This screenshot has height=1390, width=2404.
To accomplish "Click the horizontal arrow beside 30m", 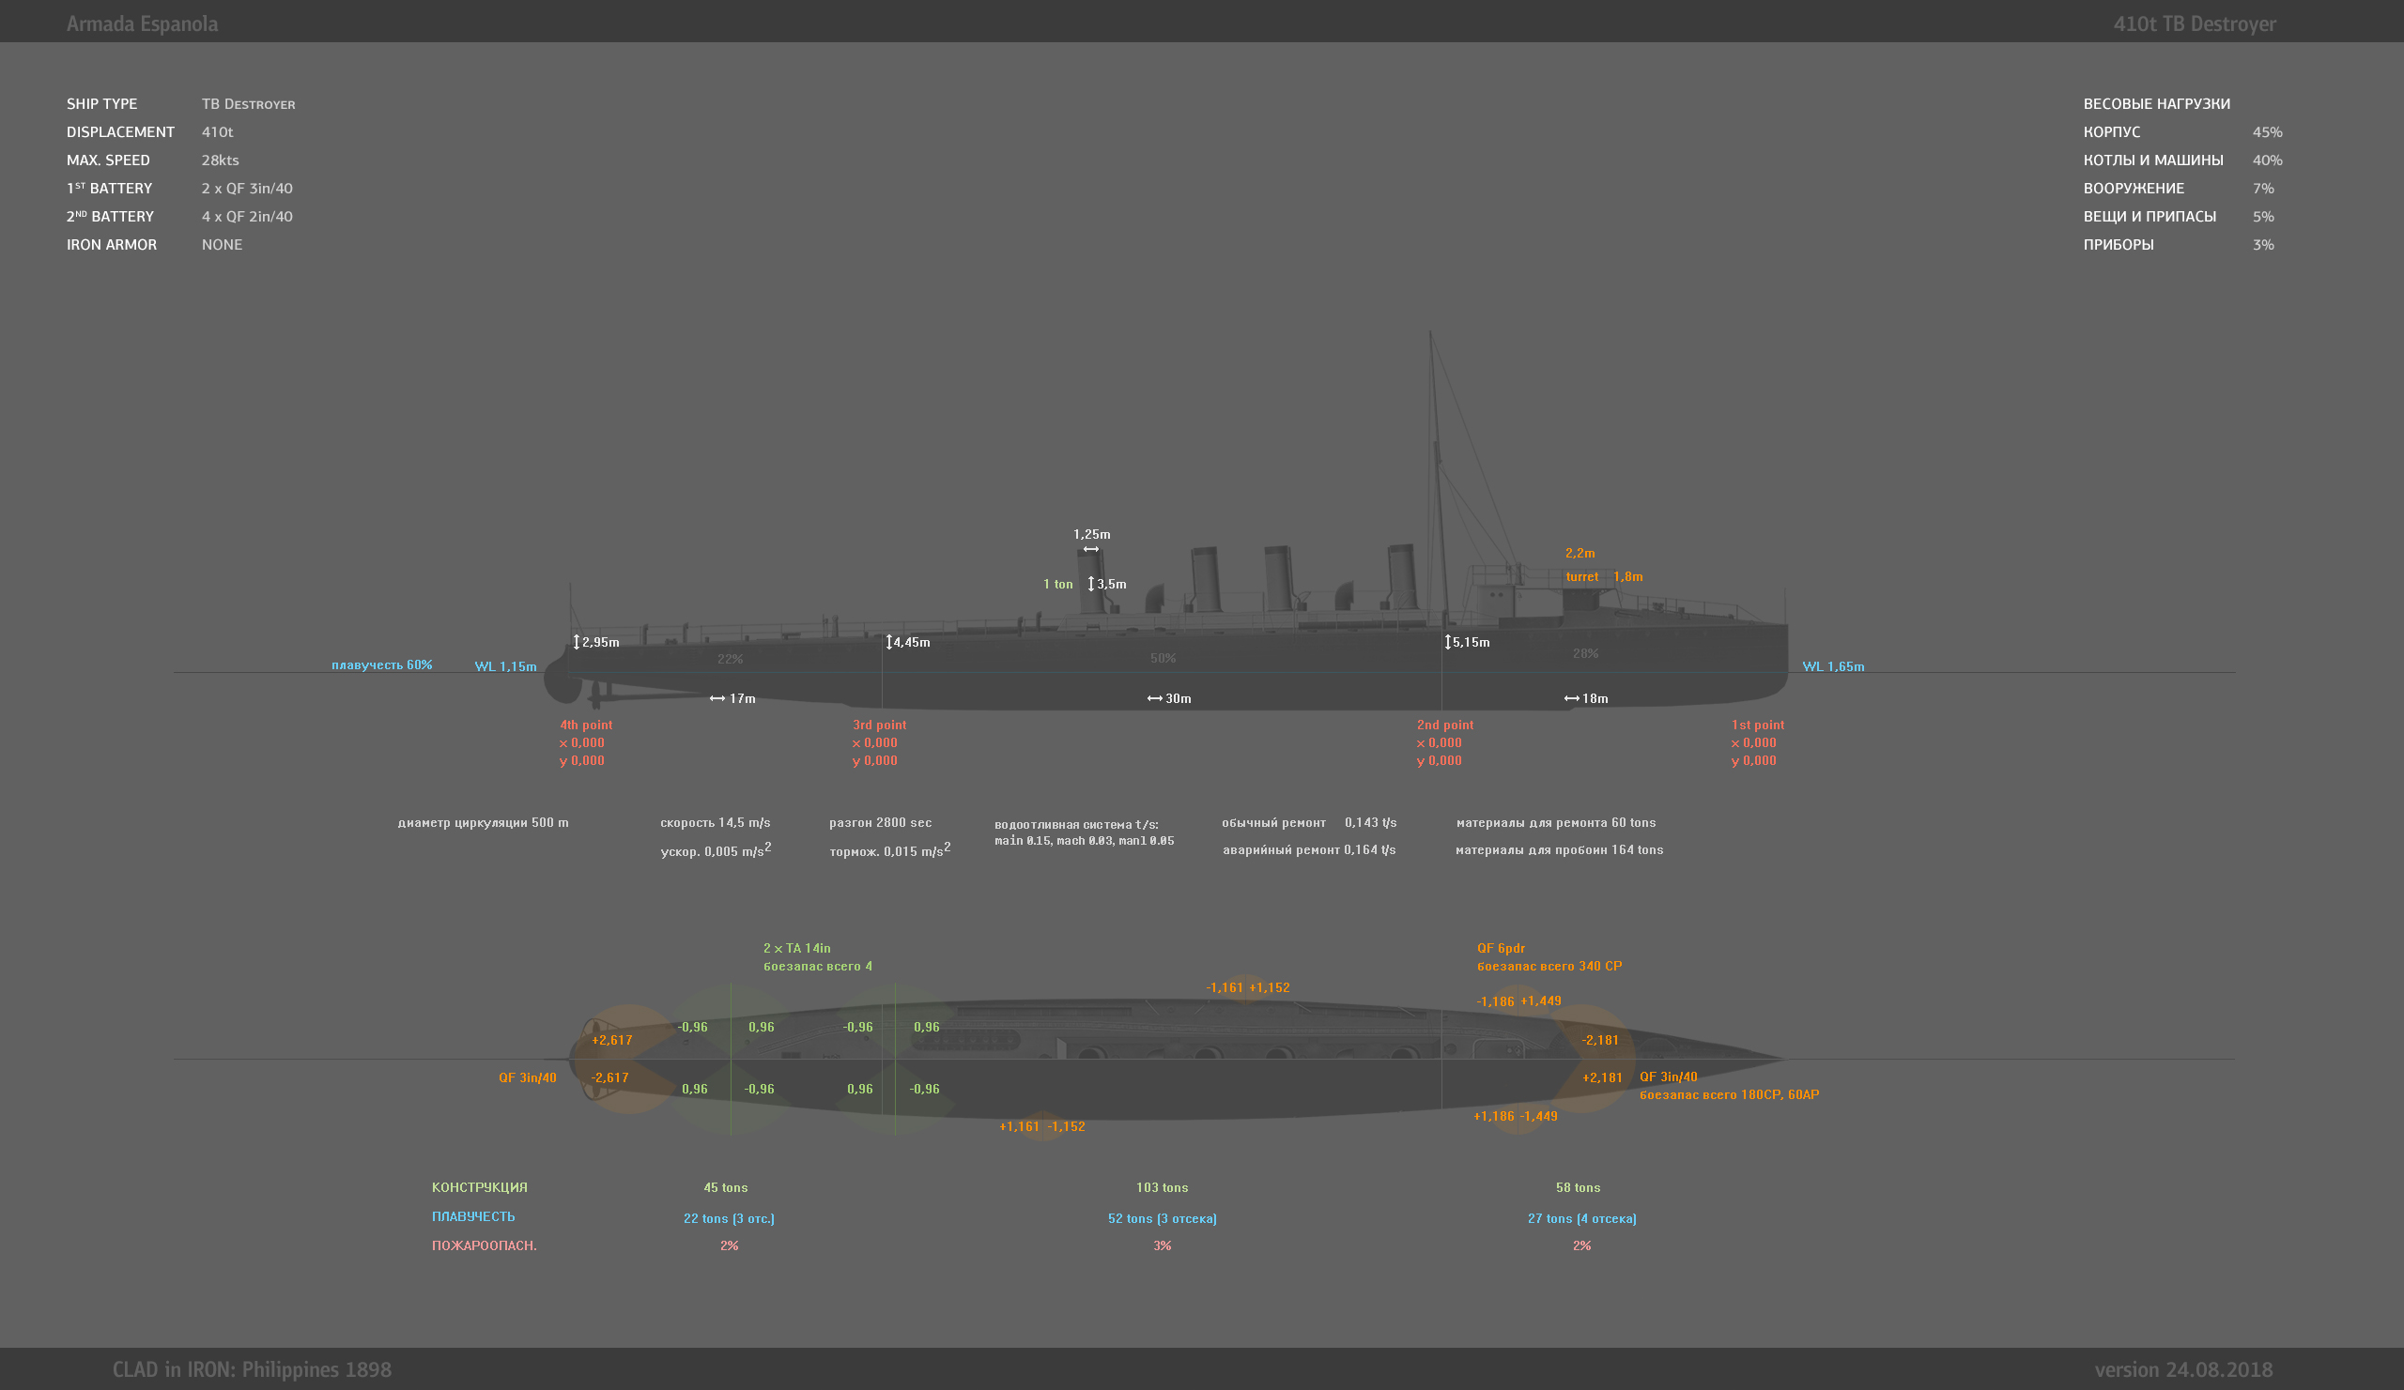I will click(x=1154, y=699).
